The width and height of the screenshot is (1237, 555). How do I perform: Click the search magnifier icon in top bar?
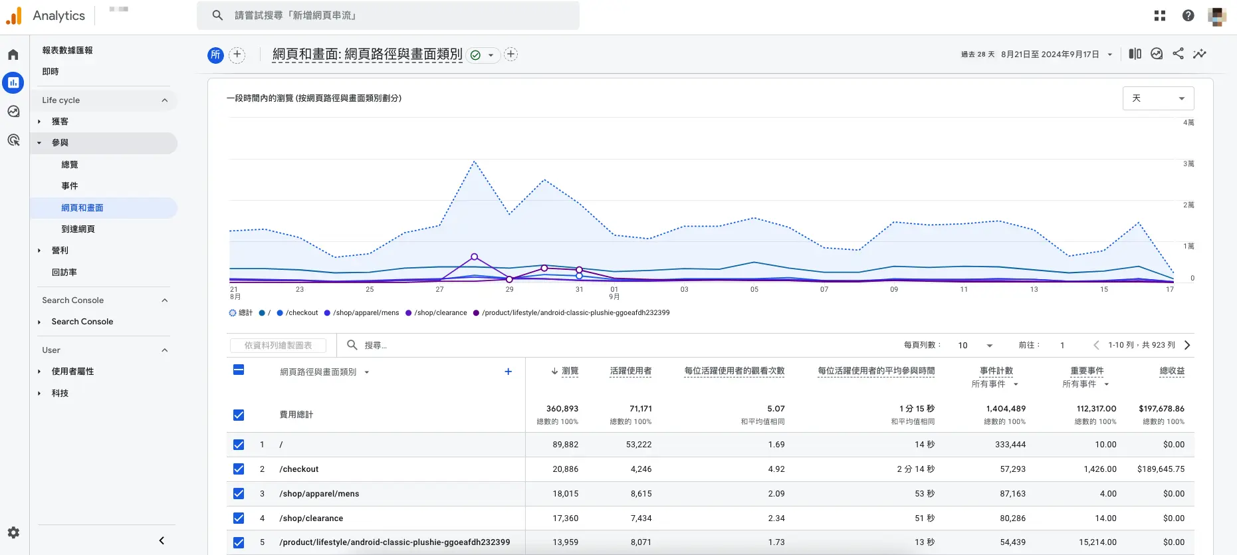(217, 15)
